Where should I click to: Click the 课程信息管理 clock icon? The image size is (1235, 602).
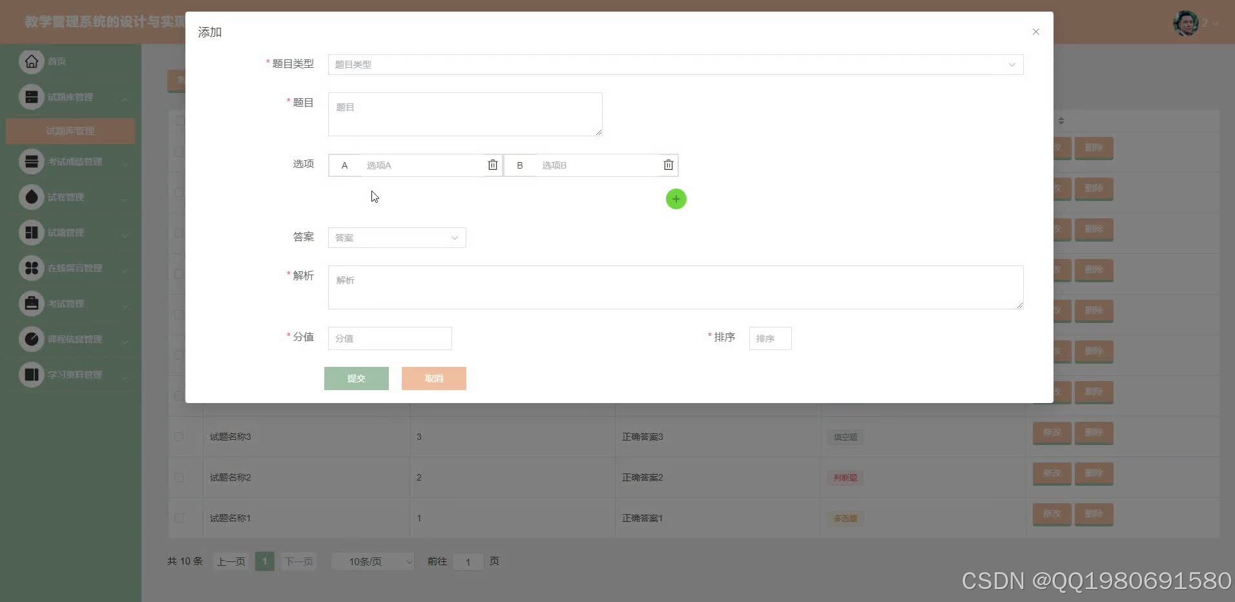pos(31,338)
